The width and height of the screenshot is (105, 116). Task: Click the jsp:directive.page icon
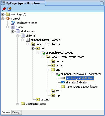tap(13, 23)
